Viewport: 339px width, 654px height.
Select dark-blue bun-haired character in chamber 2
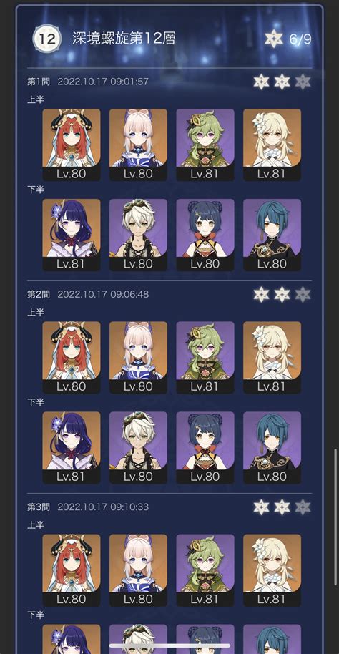click(205, 447)
